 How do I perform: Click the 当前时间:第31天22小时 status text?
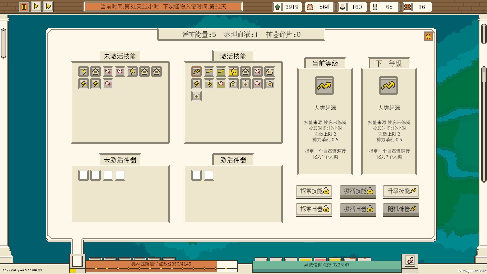click(x=130, y=7)
